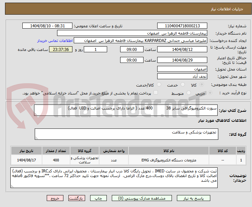Select the کالا radio button
This screenshot has width=252, height=207.
[x=202, y=85]
